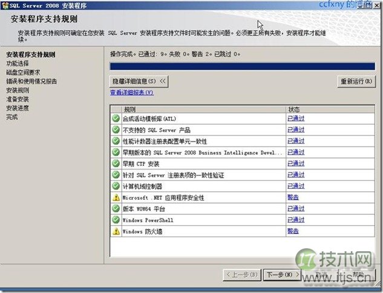The image size is (383, 293).
Task: Open 已通过 link for 合成活动模板库(ATL)
Action: 296,119
